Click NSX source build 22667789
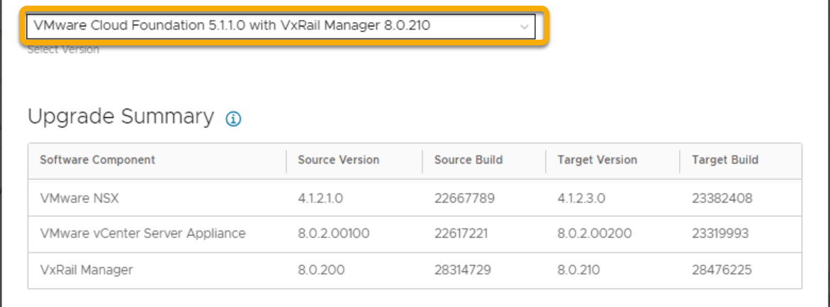 point(464,199)
